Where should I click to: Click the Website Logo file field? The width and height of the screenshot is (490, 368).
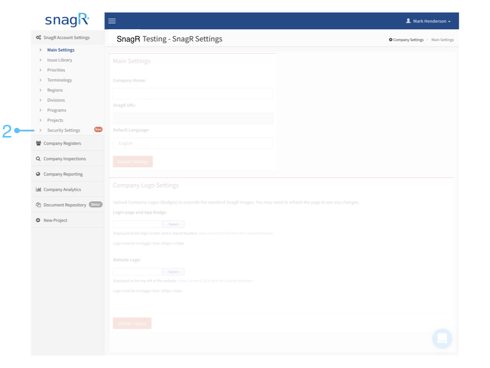pos(137,272)
